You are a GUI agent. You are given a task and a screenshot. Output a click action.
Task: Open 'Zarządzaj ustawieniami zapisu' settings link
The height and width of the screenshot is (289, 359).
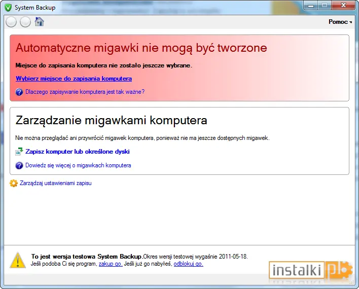56,183
